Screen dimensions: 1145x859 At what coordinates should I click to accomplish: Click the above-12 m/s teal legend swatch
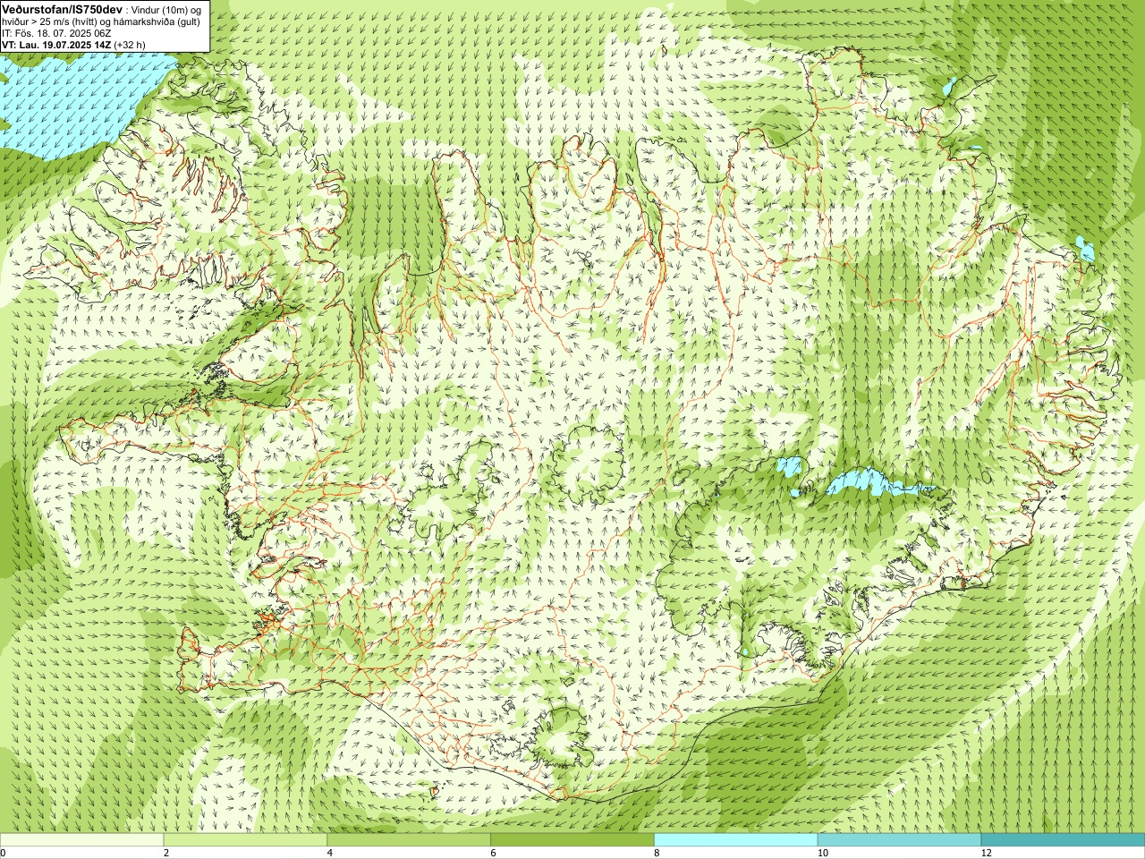pos(1063,840)
